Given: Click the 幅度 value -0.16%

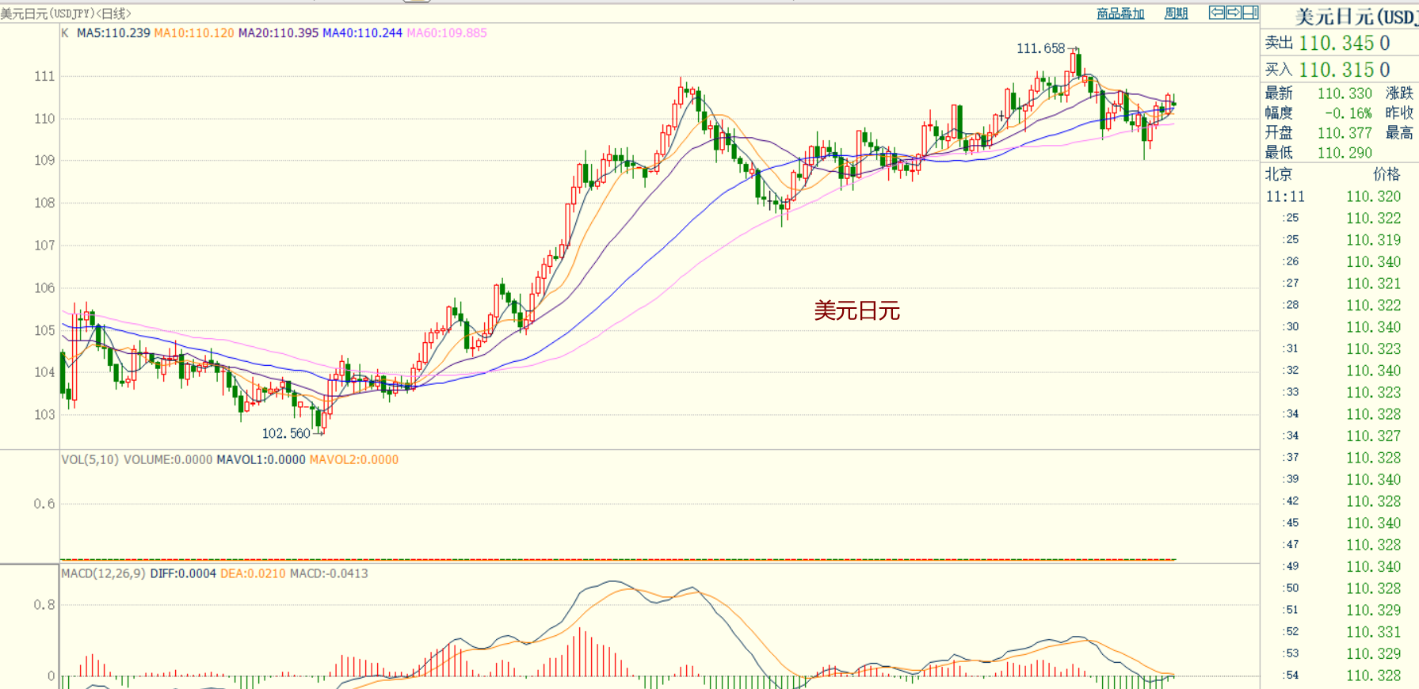Looking at the screenshot, I should [x=1348, y=113].
